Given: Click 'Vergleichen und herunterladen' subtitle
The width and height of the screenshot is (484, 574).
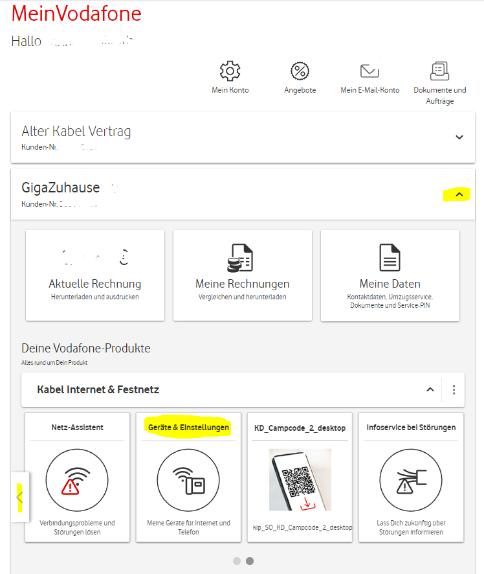Looking at the screenshot, I should 243,297.
